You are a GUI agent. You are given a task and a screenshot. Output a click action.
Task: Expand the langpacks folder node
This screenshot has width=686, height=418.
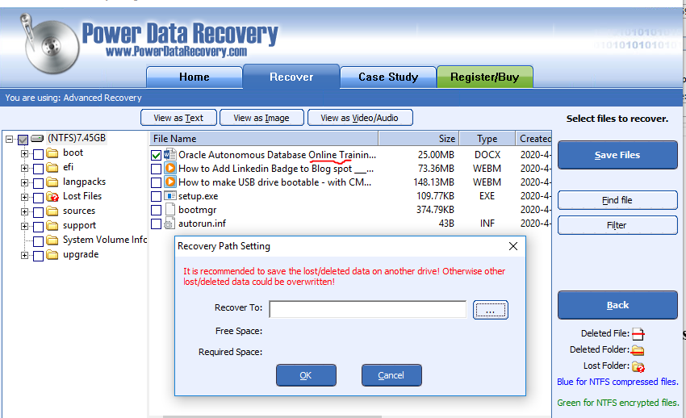click(x=24, y=182)
